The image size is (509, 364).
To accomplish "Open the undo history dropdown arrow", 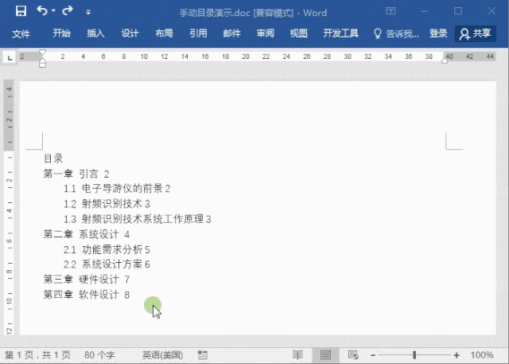I will (53, 11).
